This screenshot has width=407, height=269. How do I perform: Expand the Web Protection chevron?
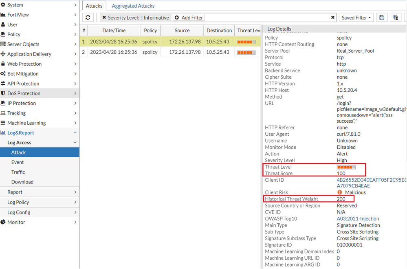point(75,64)
